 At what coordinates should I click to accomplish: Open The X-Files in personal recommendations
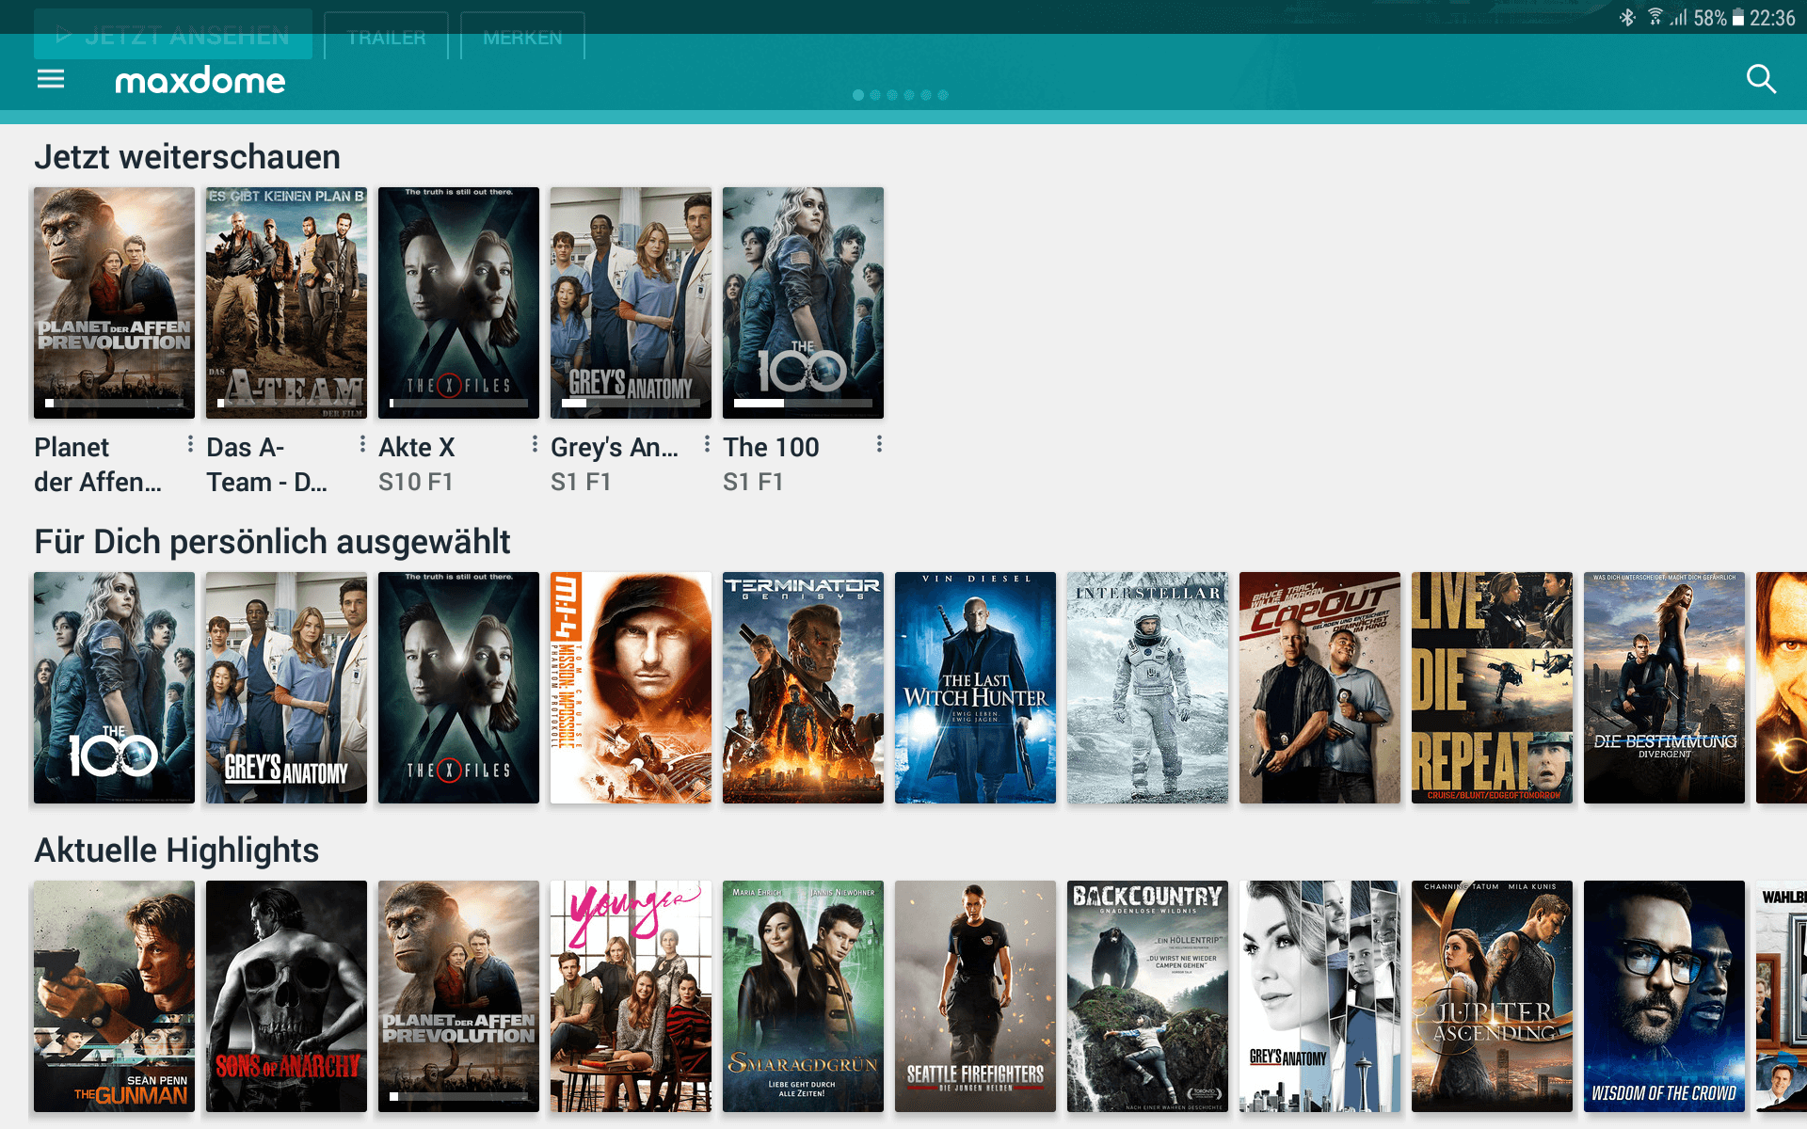(458, 688)
